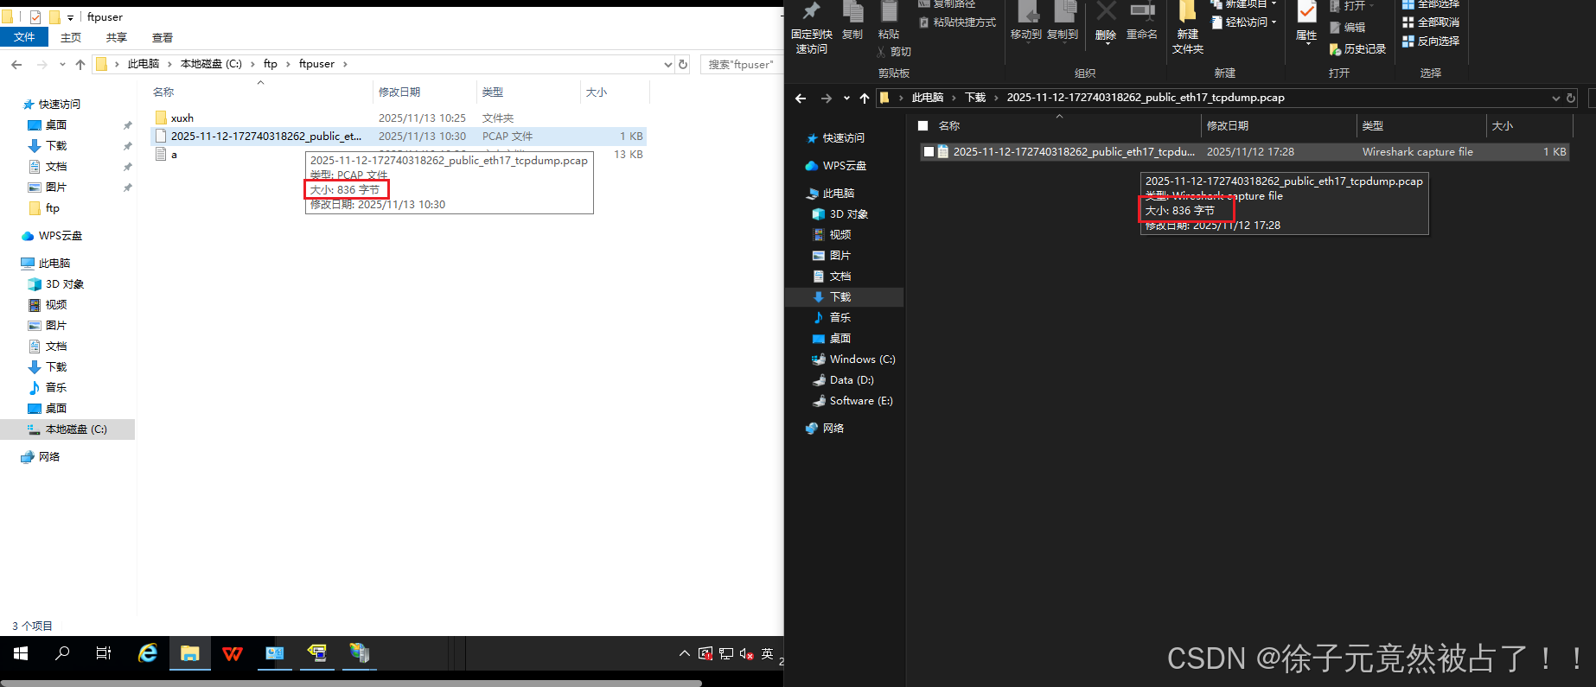
Task: Switch to the 主页 home tab
Action: (x=71, y=37)
